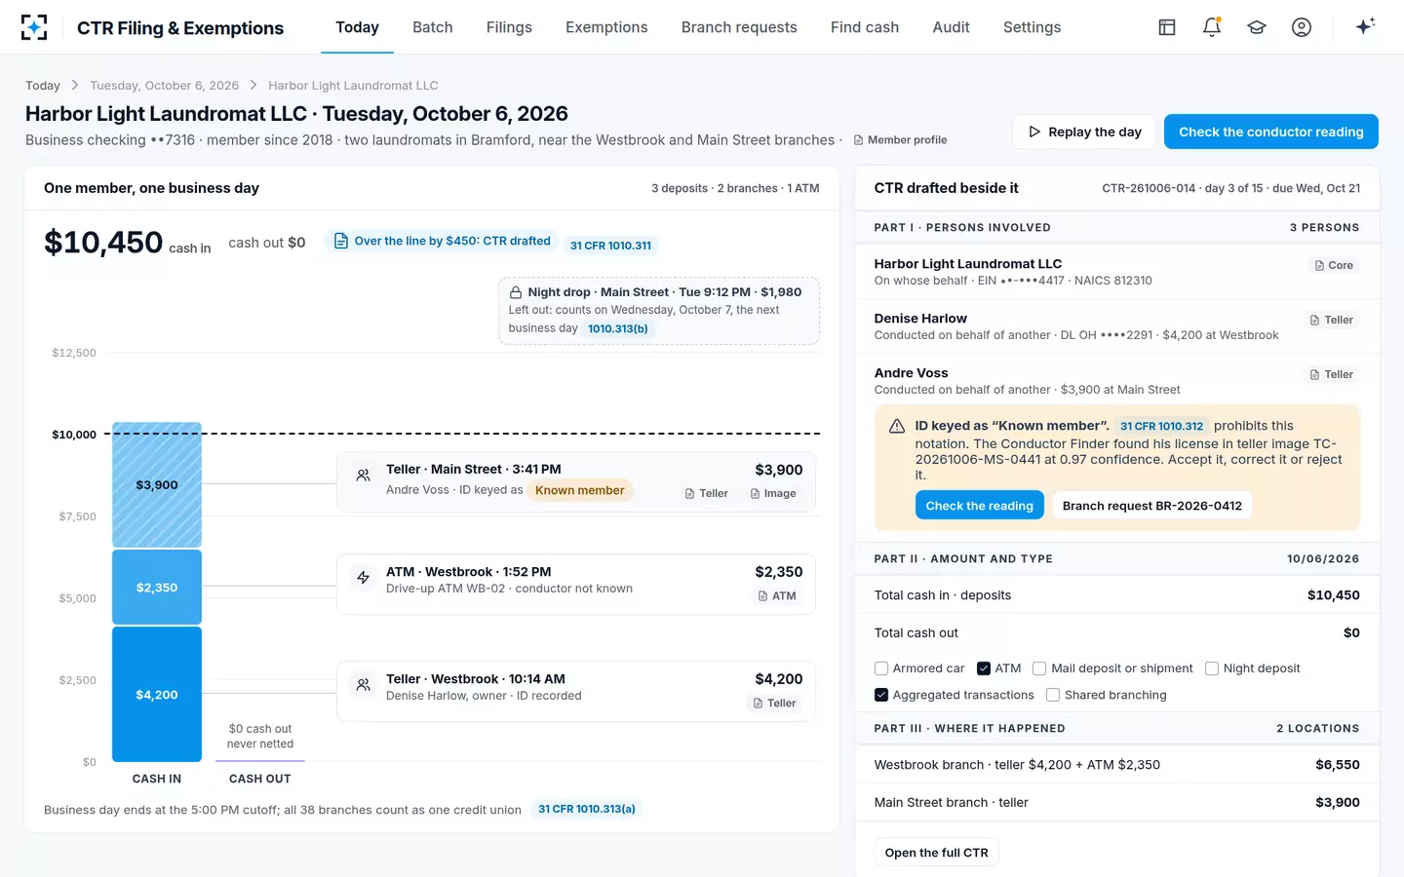Click the ATM tag on Westbrook $2,350 deposit
The image size is (1404, 877).
click(777, 595)
